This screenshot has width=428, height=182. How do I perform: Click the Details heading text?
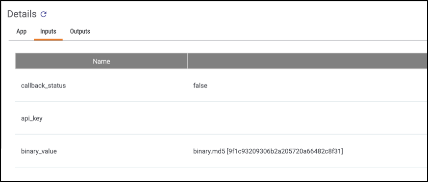pos(22,14)
